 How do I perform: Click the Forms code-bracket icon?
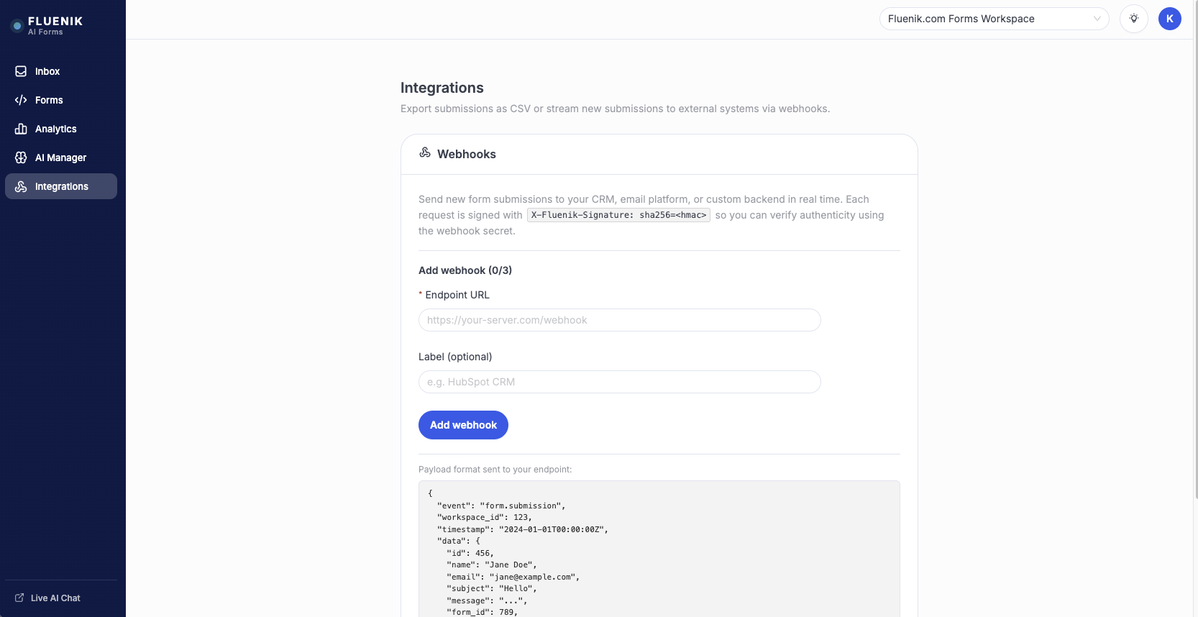[x=21, y=100]
